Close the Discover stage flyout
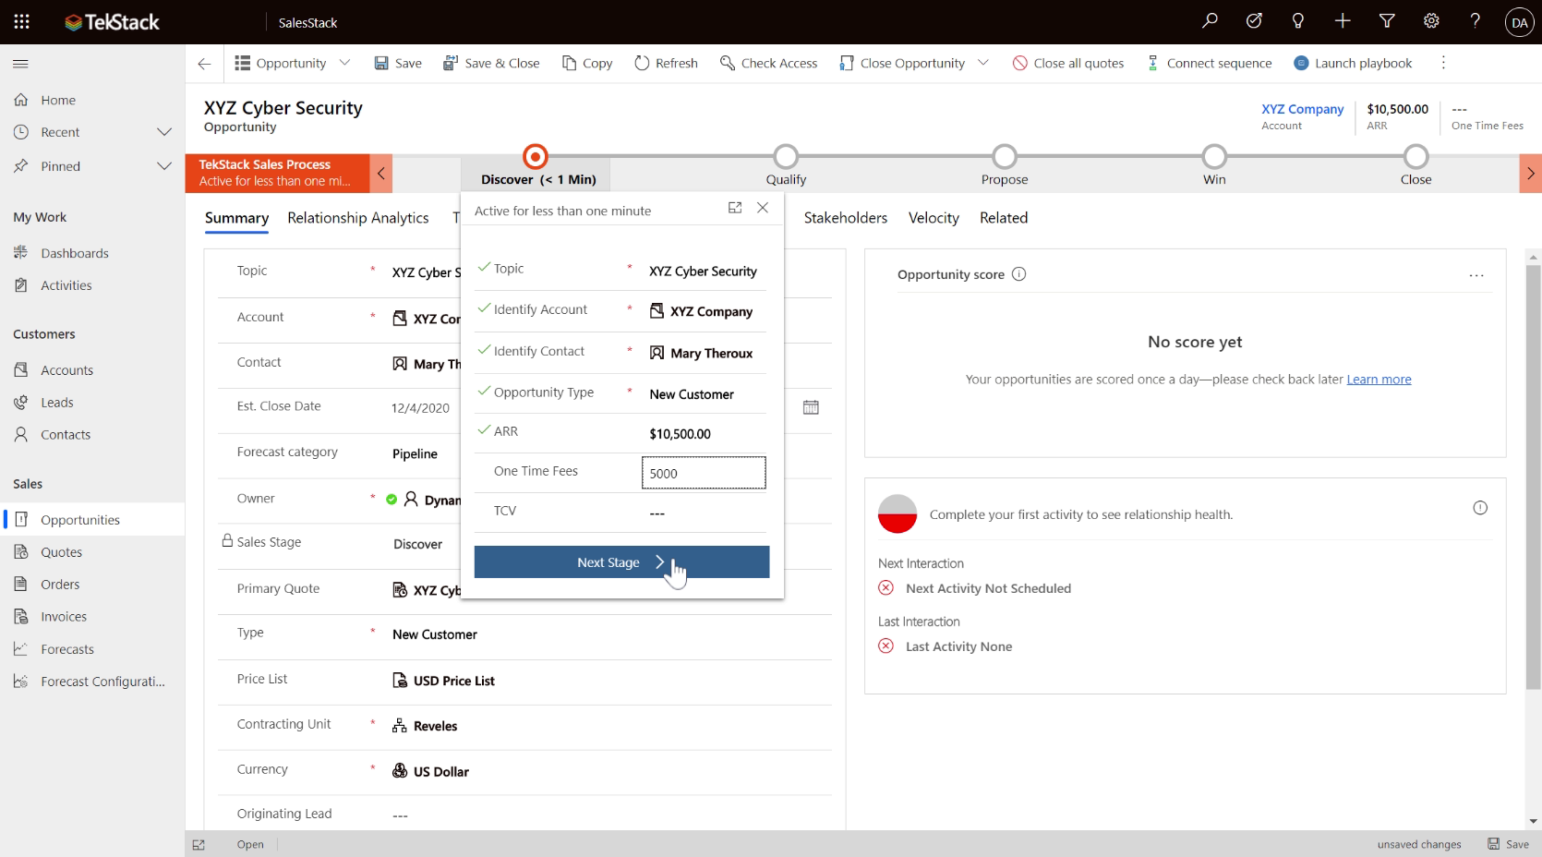This screenshot has width=1542, height=857. (763, 208)
